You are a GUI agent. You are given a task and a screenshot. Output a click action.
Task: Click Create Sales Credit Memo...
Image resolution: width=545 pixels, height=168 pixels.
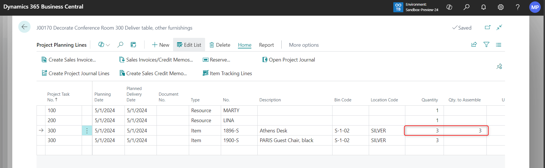[x=153, y=73]
